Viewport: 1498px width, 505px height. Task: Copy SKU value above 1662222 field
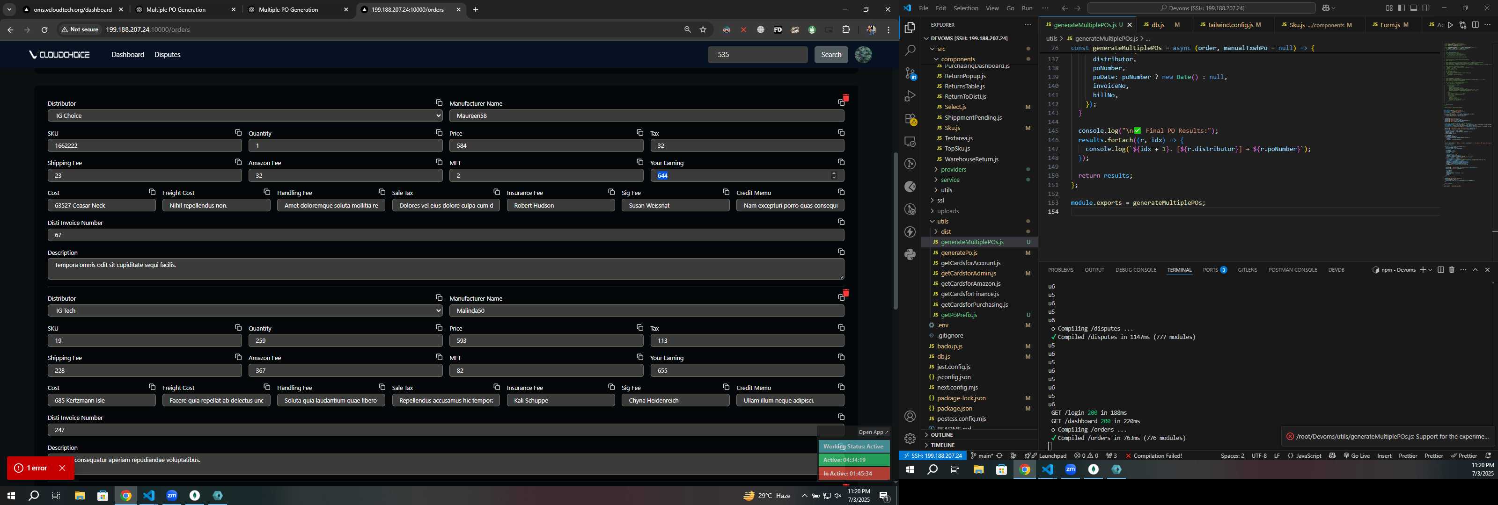click(x=238, y=132)
